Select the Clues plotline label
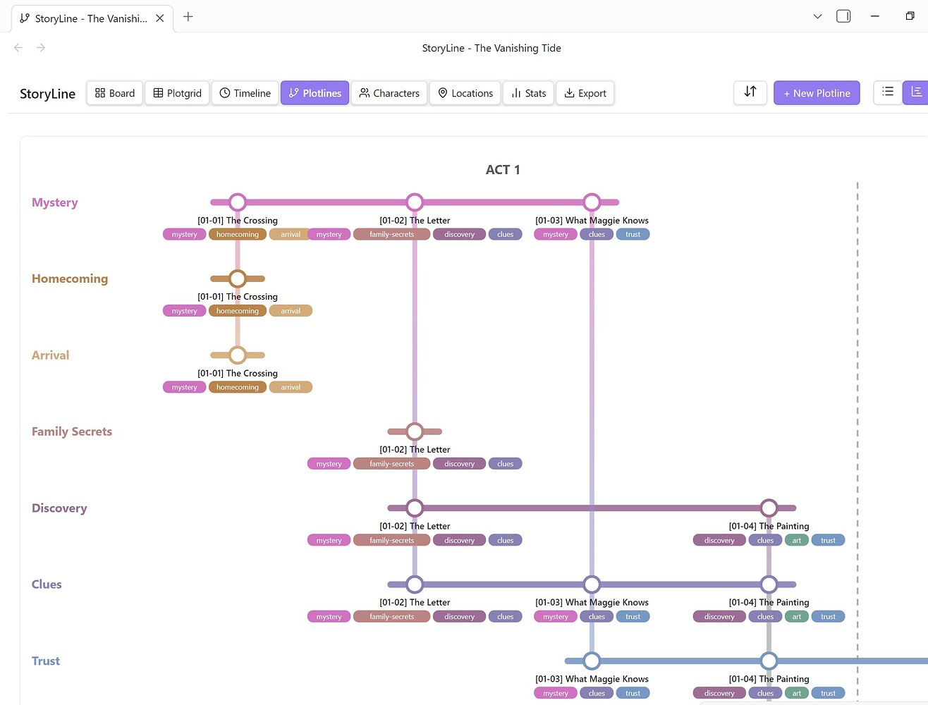The width and height of the screenshot is (928, 705). [47, 584]
